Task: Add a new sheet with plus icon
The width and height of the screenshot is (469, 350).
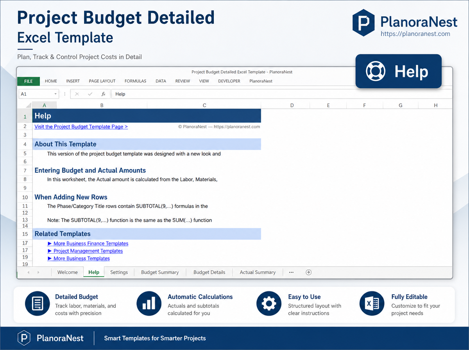Action: click(308, 272)
